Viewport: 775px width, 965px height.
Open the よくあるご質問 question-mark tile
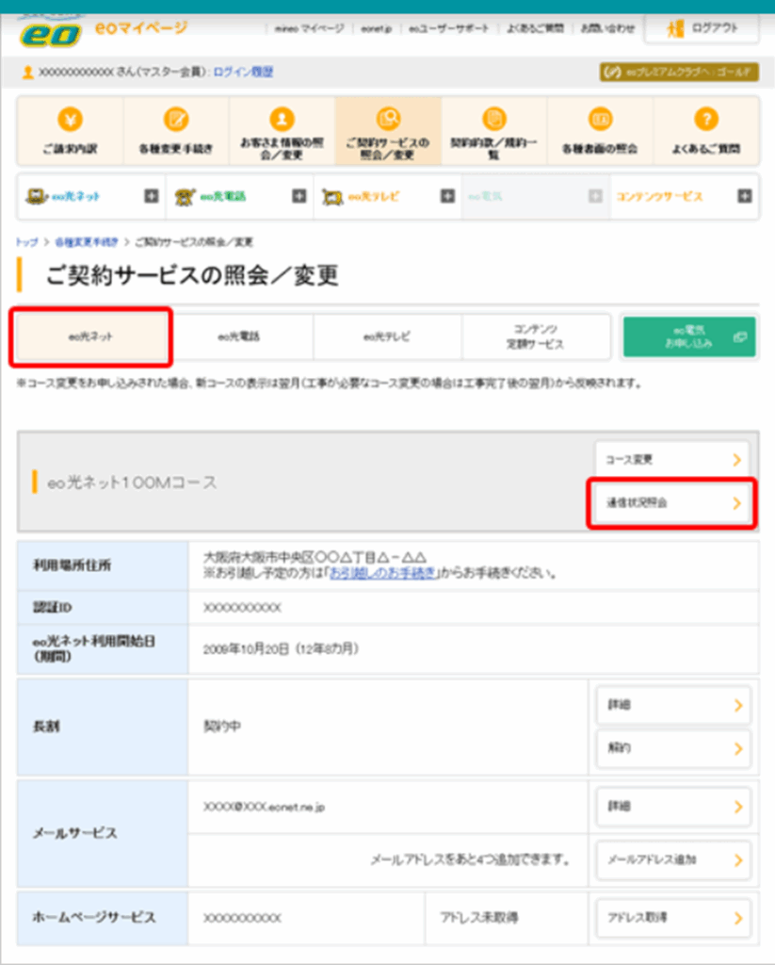(706, 130)
